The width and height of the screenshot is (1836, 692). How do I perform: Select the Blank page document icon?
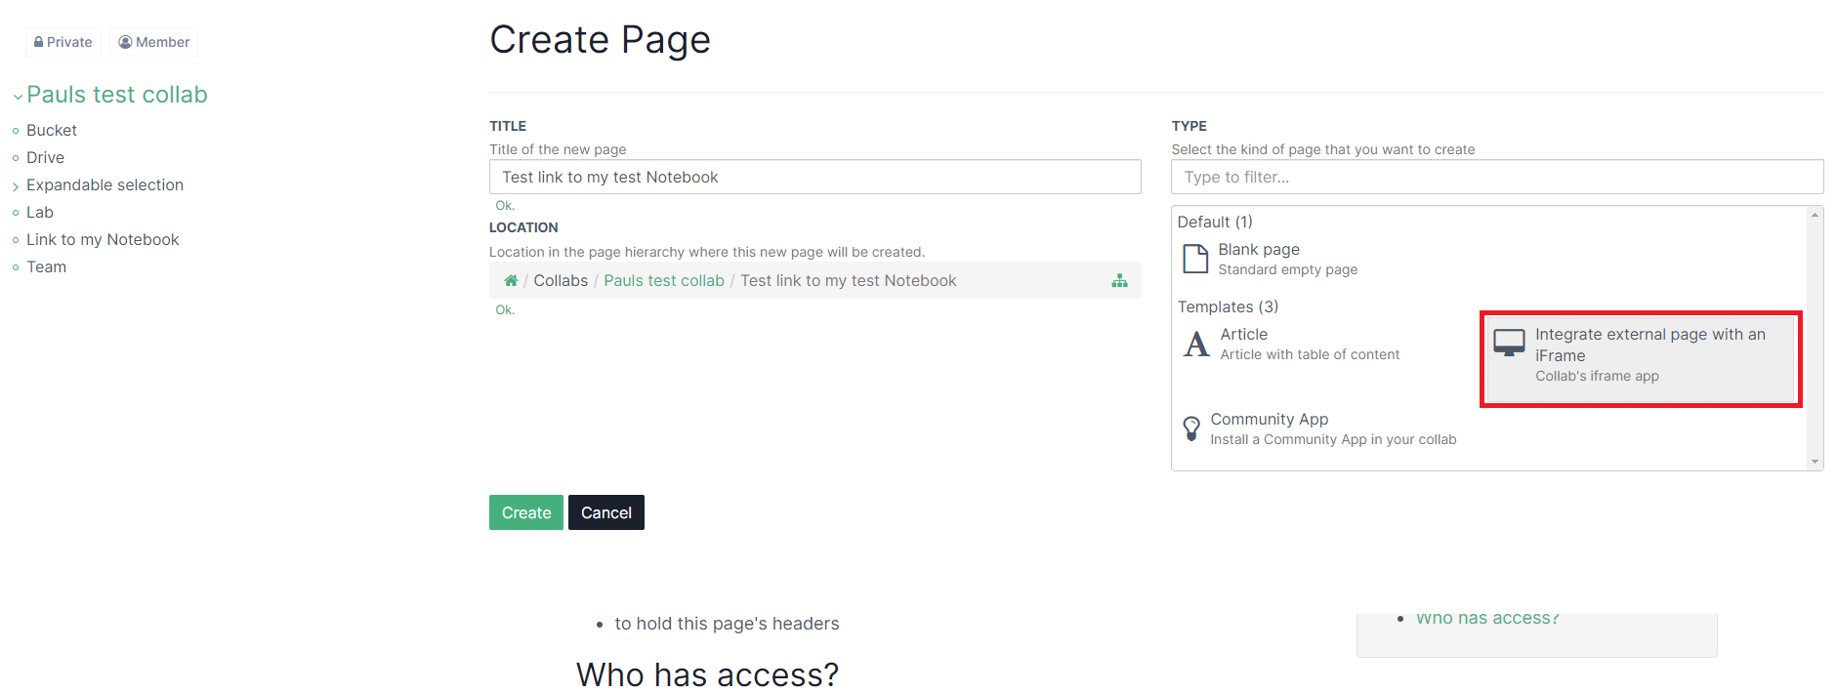click(1195, 260)
